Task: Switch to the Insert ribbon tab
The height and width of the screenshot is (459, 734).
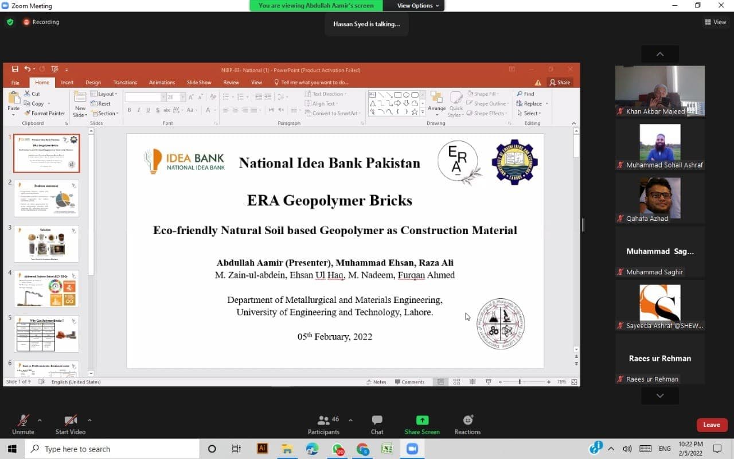Action: [67, 83]
